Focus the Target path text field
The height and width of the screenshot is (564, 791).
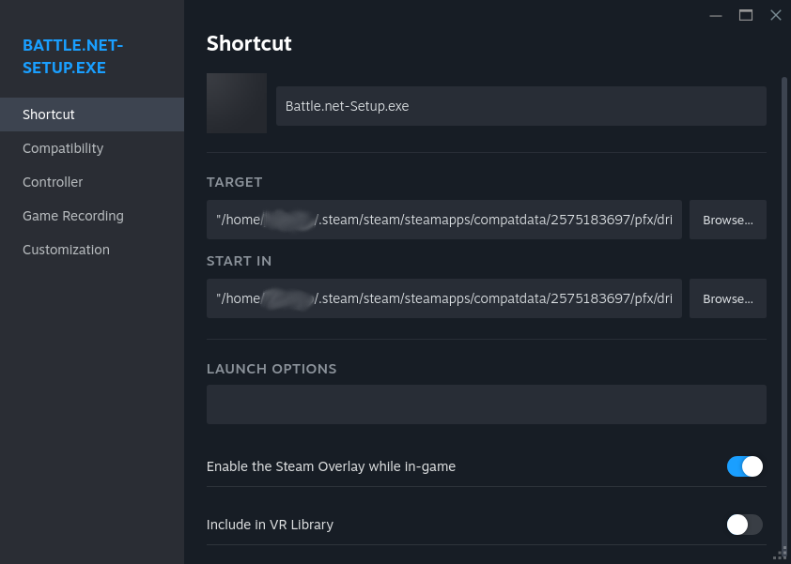[x=443, y=220]
